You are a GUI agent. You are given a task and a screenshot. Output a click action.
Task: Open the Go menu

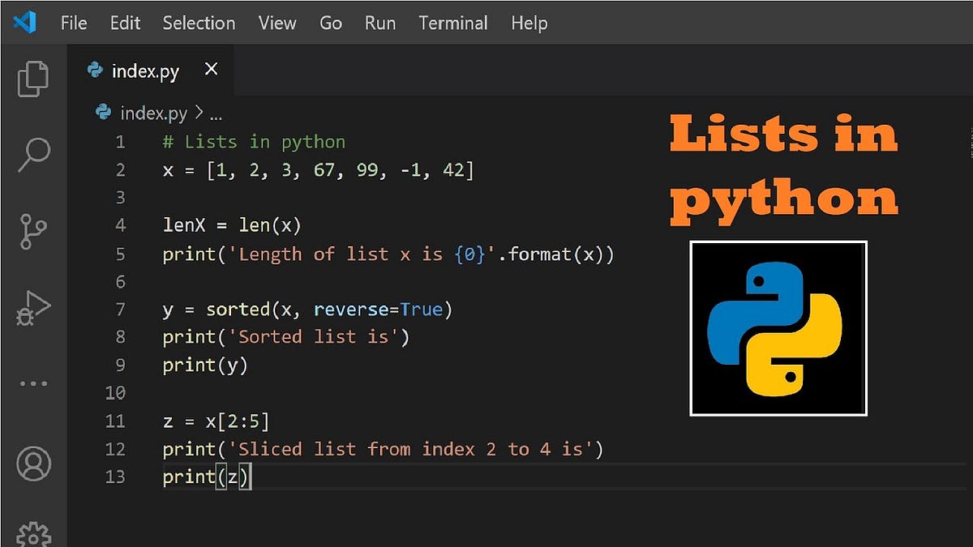pyautogui.click(x=331, y=23)
